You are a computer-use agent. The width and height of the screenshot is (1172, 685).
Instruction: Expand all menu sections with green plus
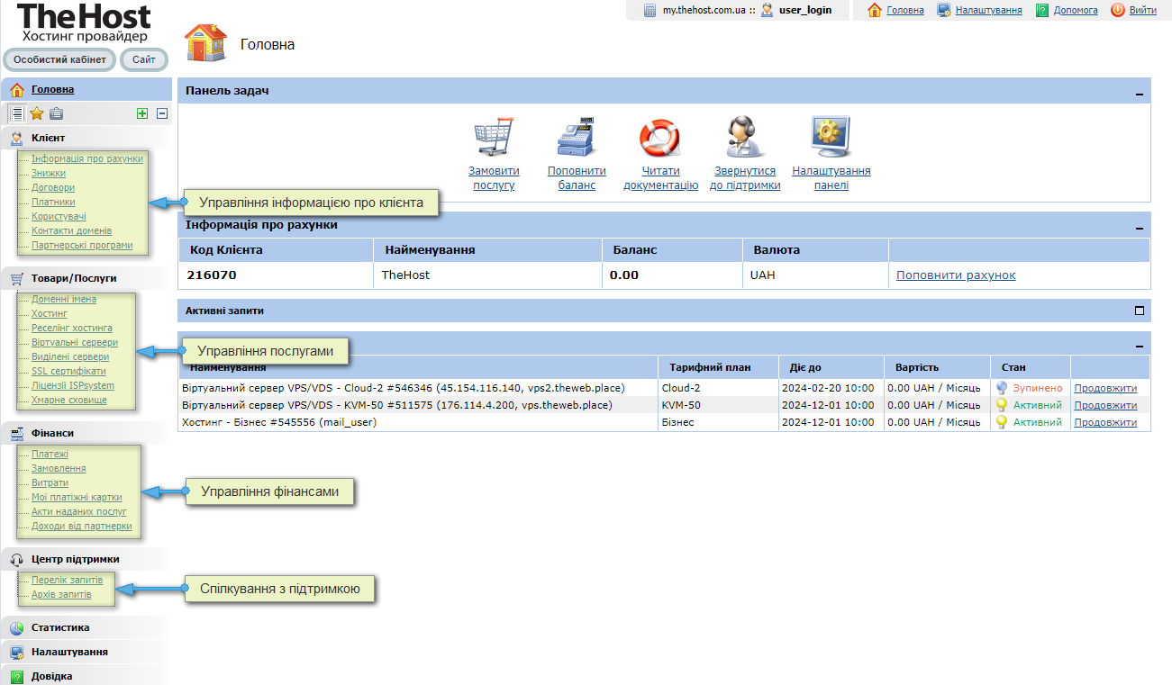142,113
